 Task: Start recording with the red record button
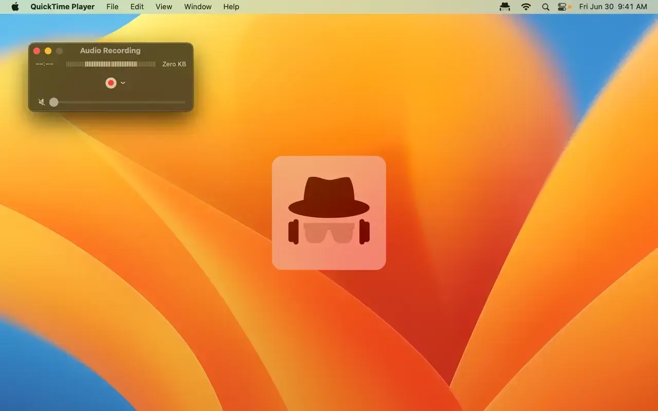pos(111,83)
